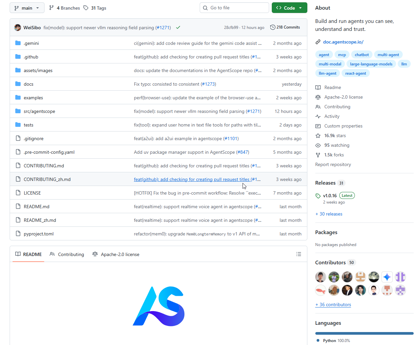
Task: Open the .gemini folder
Action: click(x=31, y=43)
